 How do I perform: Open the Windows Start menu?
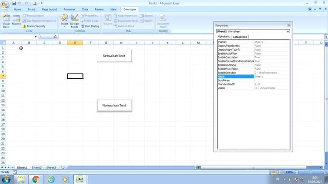6,179
